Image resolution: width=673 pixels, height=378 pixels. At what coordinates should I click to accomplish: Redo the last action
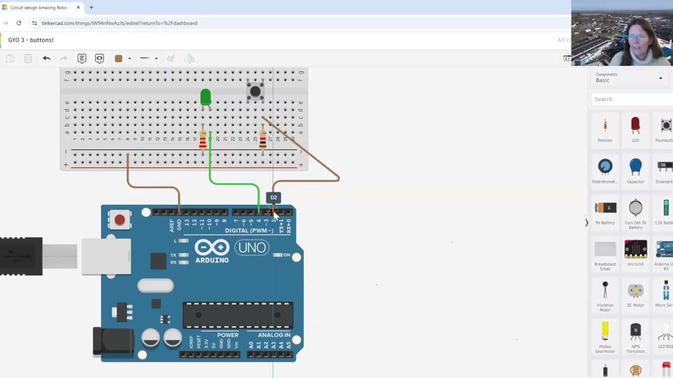[x=64, y=58]
